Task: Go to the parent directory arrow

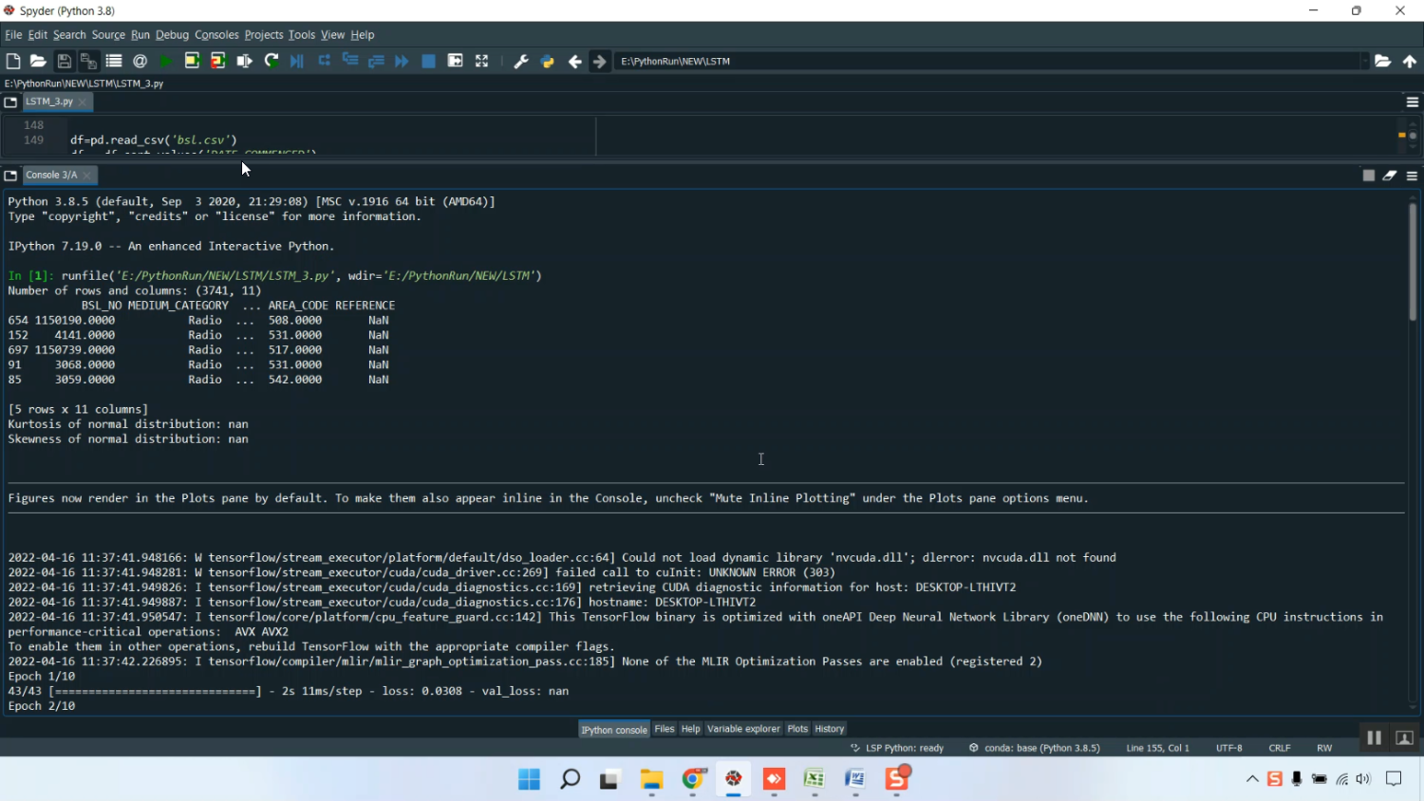Action: tap(1410, 61)
